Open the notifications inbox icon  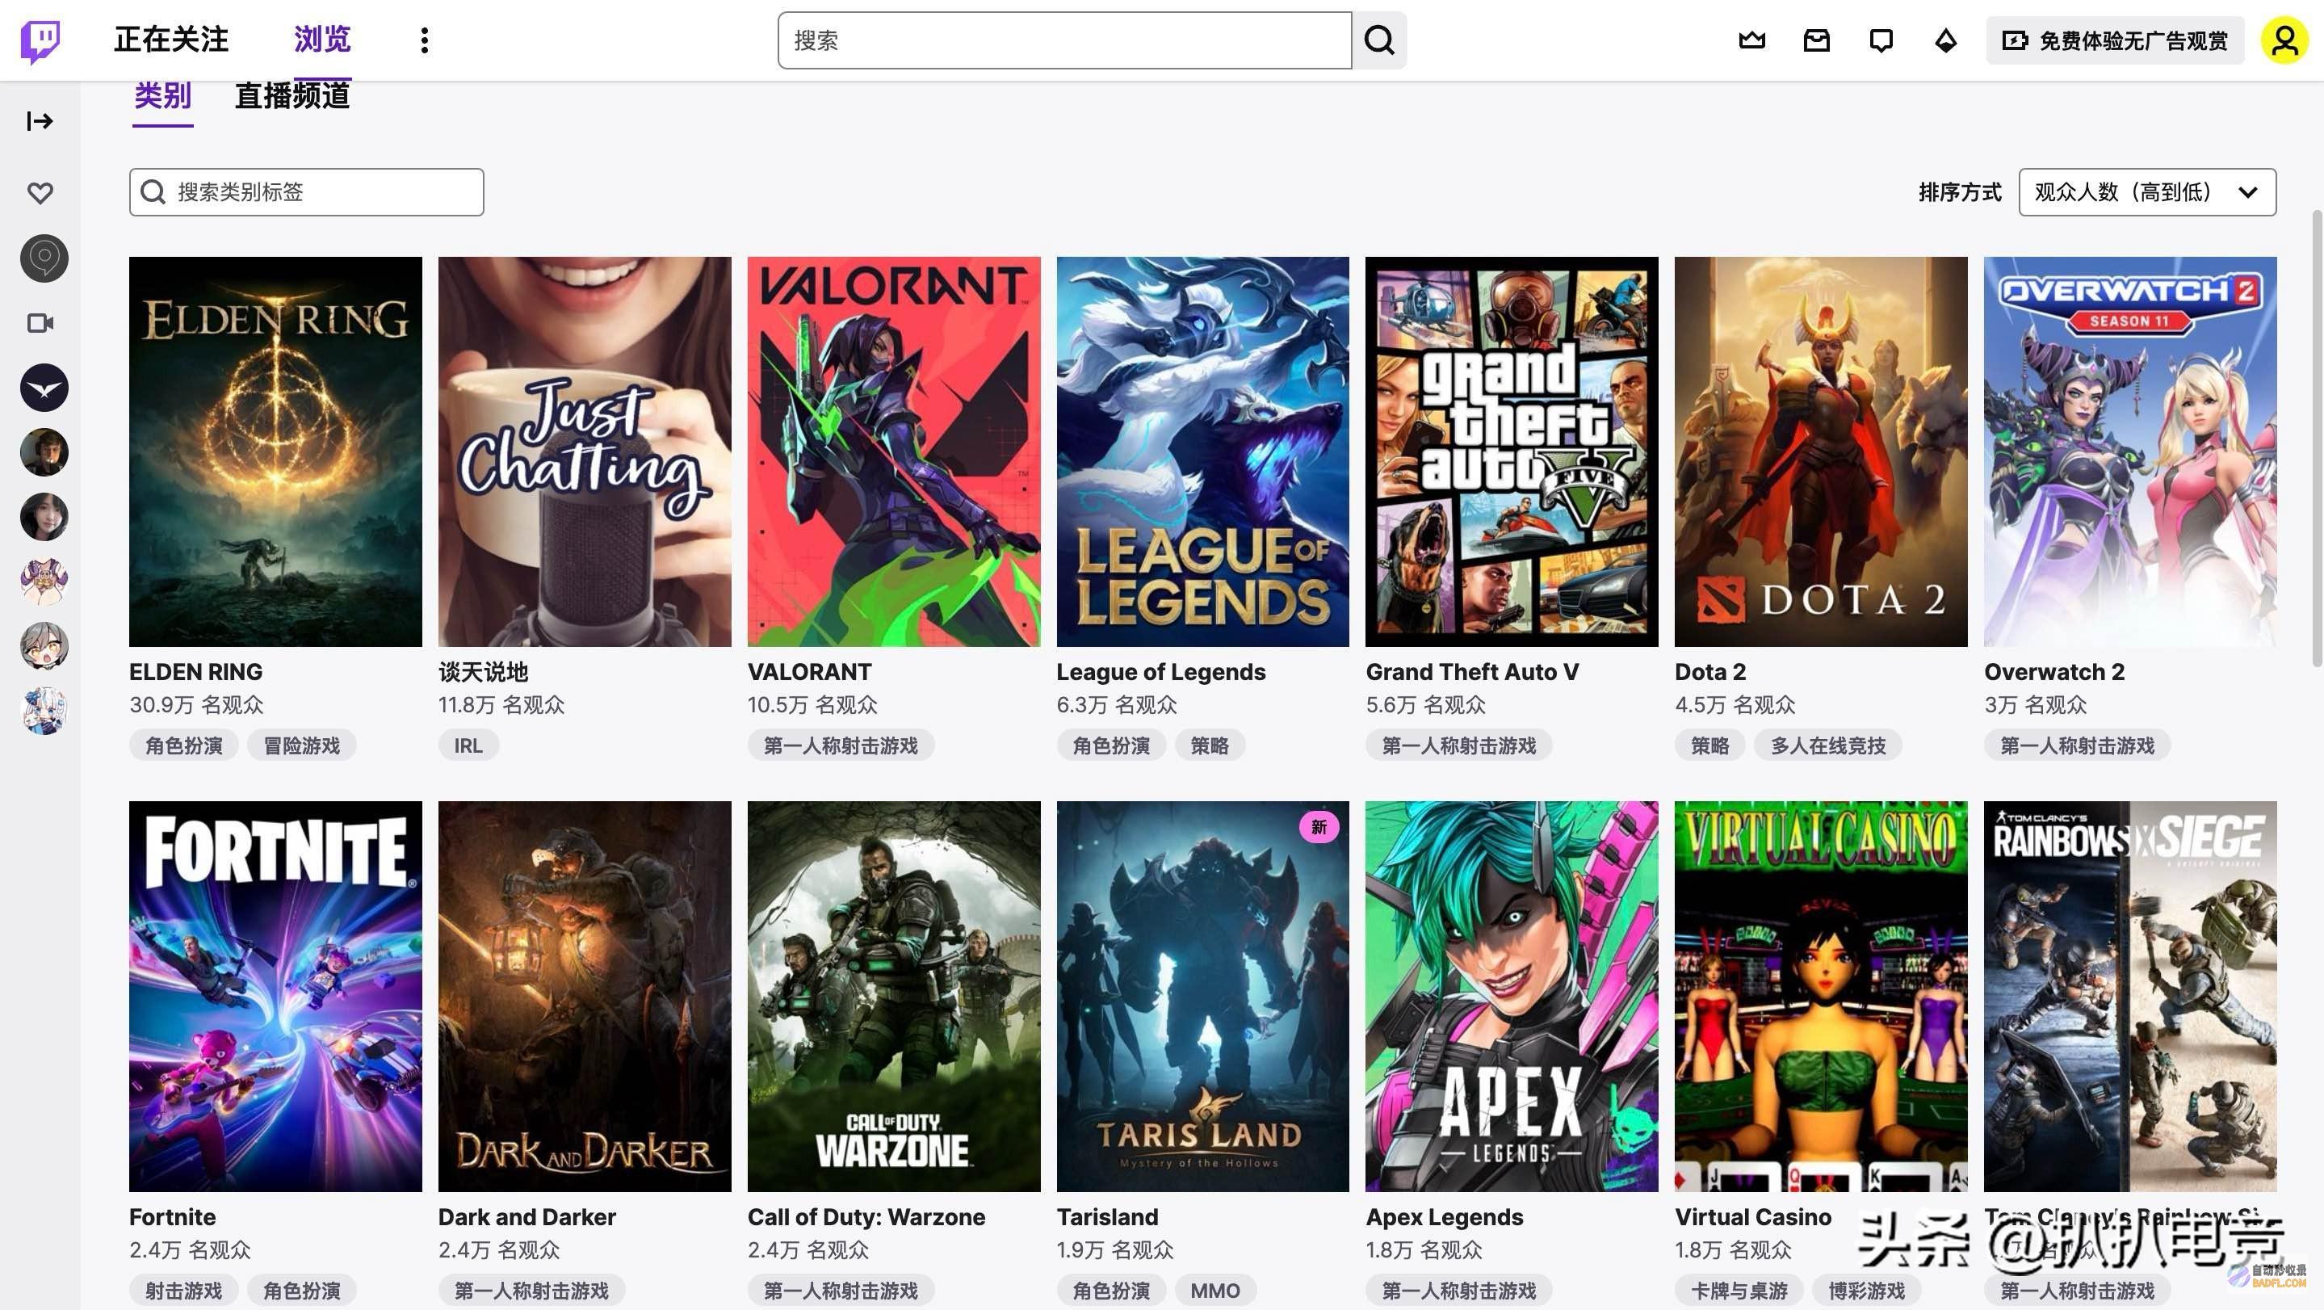click(1816, 40)
